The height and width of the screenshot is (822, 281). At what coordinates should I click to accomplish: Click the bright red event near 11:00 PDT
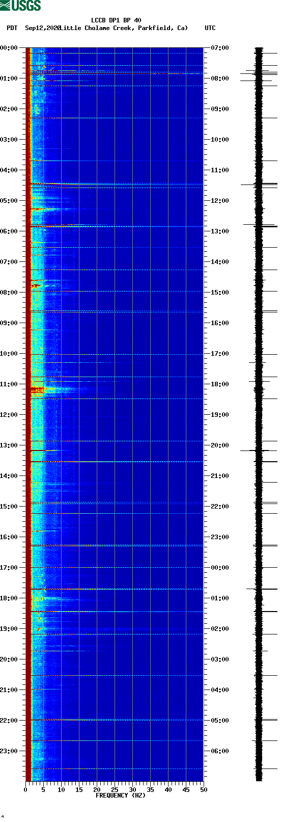pyautogui.click(x=37, y=390)
